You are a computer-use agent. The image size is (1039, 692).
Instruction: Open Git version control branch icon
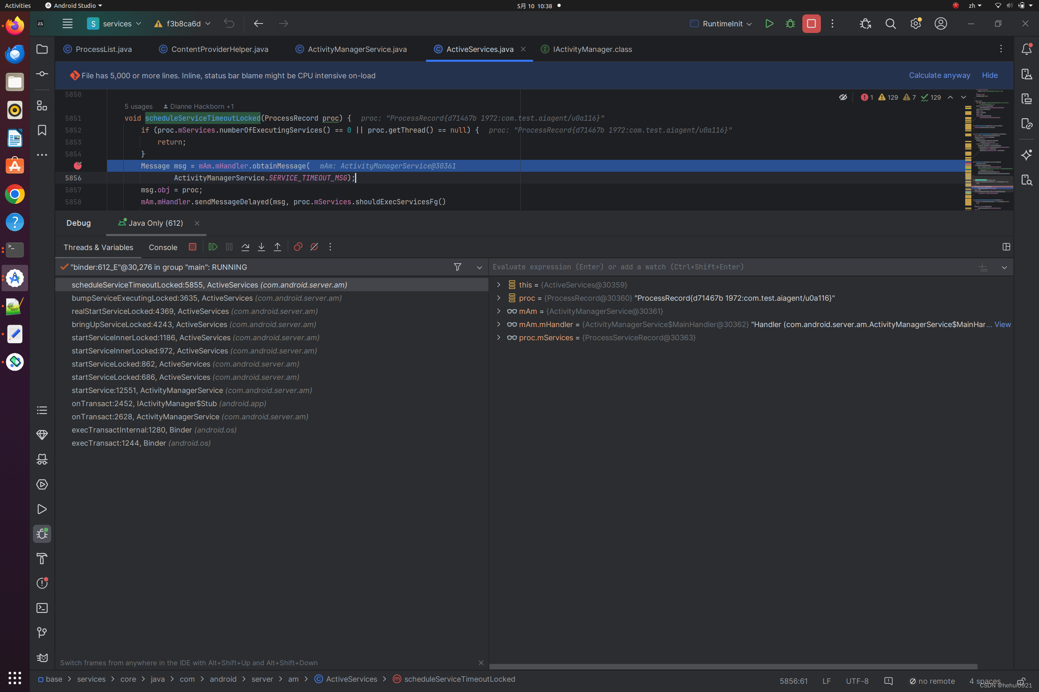(42, 633)
